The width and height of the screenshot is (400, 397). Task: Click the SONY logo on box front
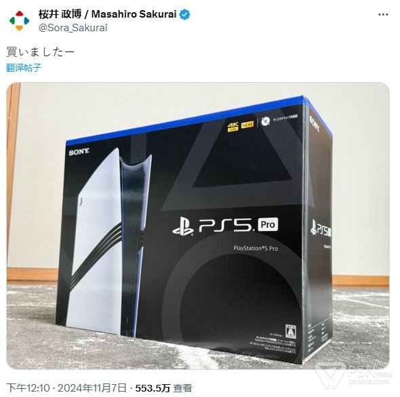79,152
